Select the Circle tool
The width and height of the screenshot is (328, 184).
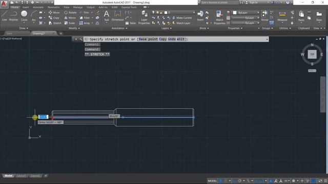24,16
